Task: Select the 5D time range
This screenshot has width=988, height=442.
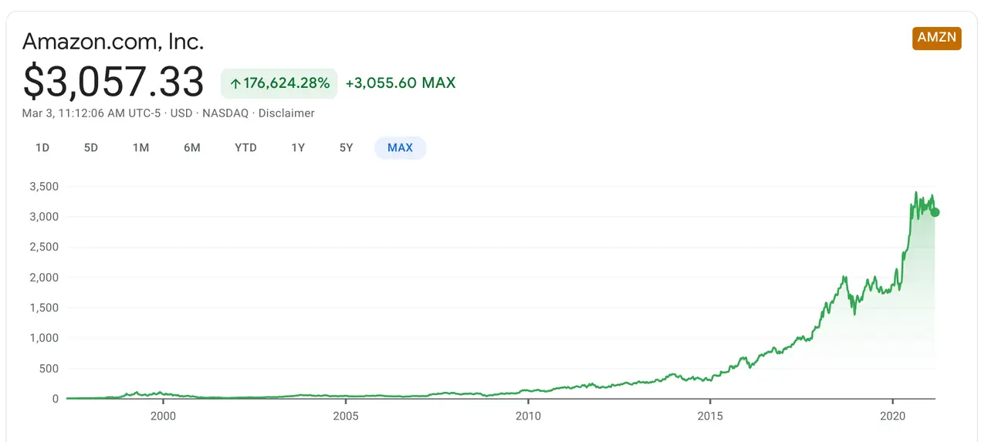Action: pyautogui.click(x=91, y=147)
